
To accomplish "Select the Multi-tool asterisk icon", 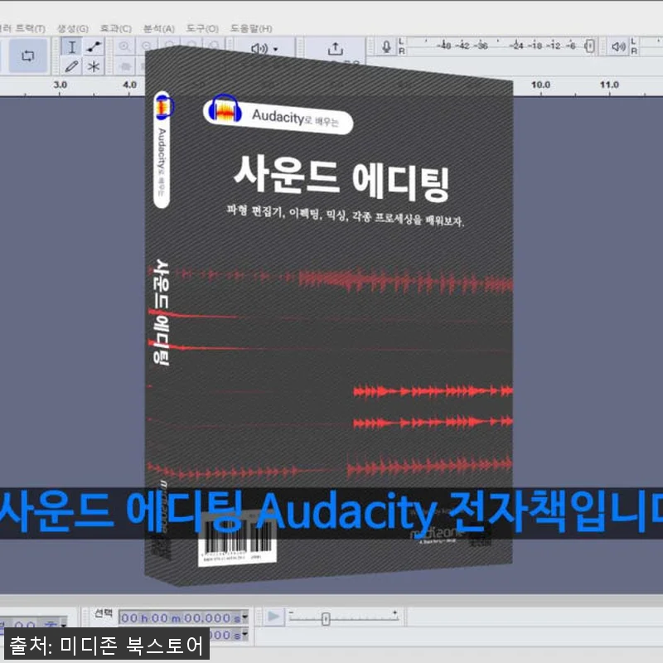I will tap(93, 66).
